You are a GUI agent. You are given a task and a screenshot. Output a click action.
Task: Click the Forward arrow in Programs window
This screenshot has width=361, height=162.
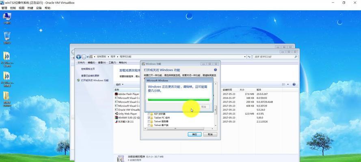click(84, 57)
